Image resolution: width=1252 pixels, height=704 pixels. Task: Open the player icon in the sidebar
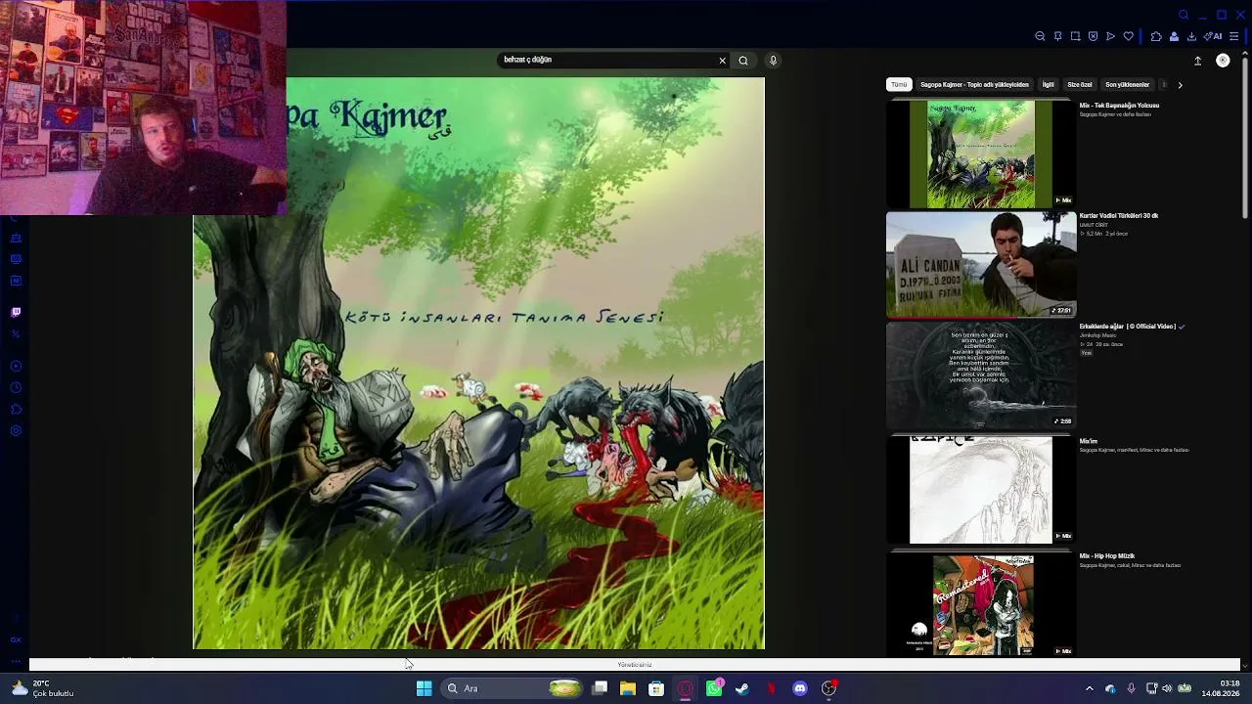point(16,366)
